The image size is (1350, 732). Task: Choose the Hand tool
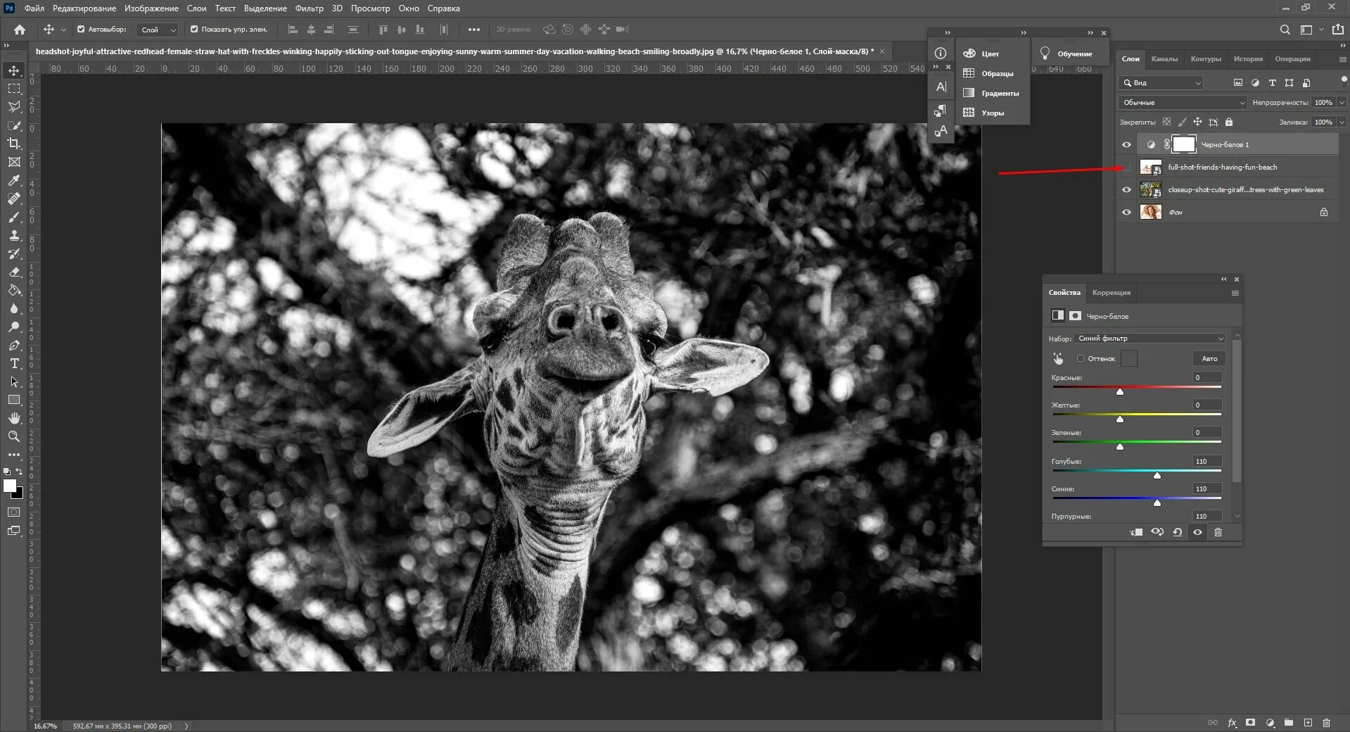point(14,418)
